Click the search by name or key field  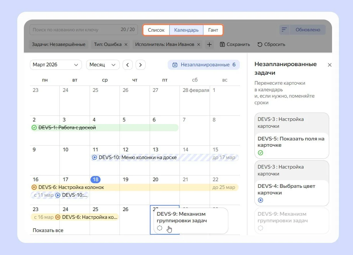coord(75,30)
